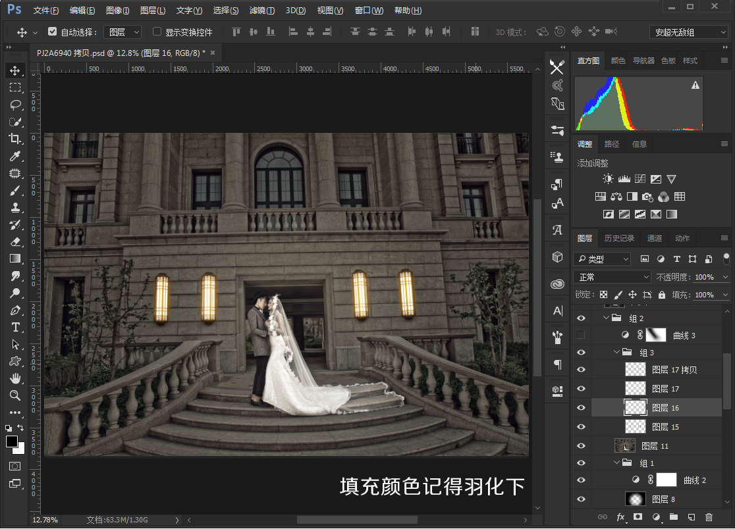Select the Crop tool

15,139
